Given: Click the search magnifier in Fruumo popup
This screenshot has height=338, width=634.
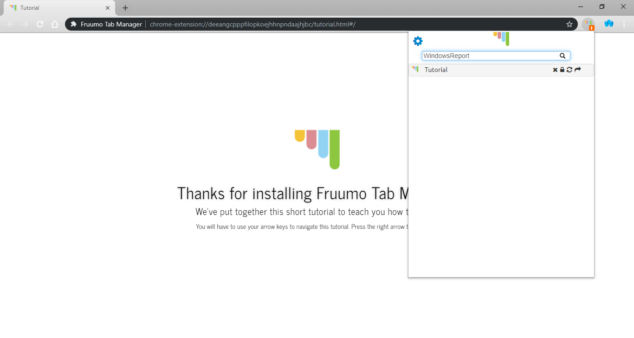Looking at the screenshot, I should coord(563,56).
